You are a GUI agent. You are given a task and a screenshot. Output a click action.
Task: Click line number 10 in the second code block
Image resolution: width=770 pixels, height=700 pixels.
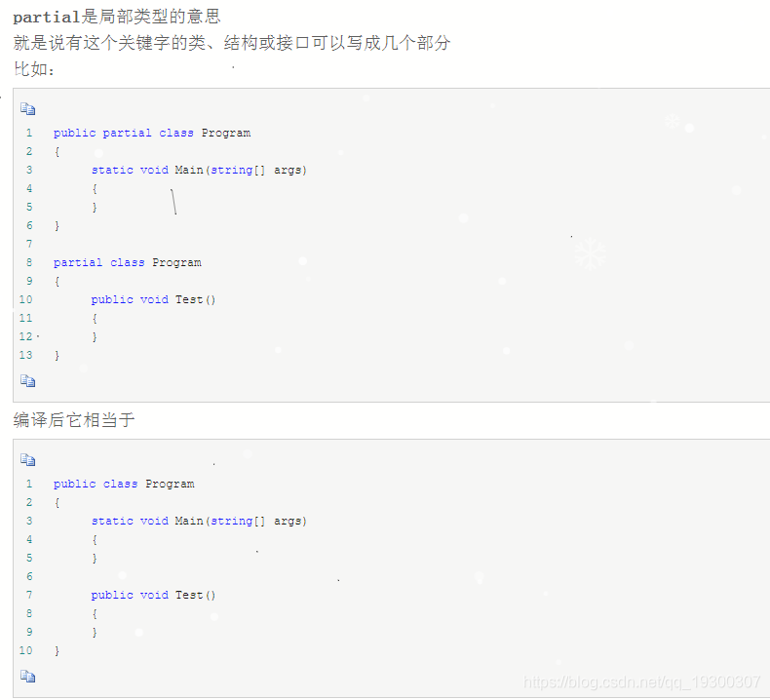click(25, 650)
